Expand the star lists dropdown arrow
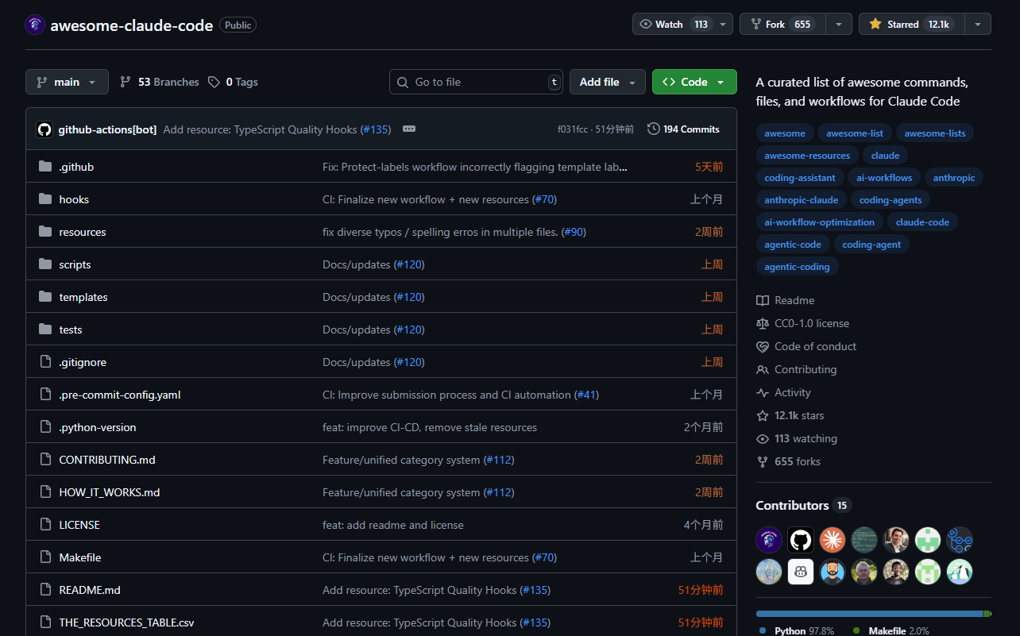Viewport: 1020px width, 636px height. (x=978, y=25)
